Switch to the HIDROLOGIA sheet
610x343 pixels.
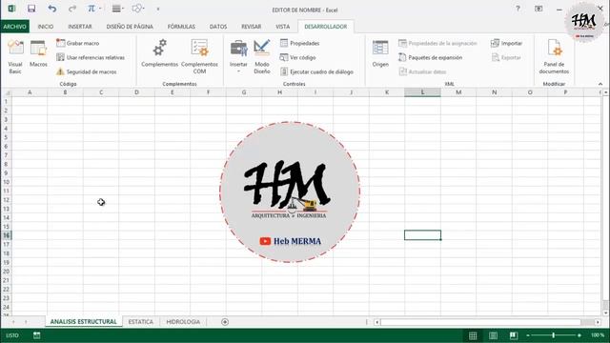click(183, 322)
